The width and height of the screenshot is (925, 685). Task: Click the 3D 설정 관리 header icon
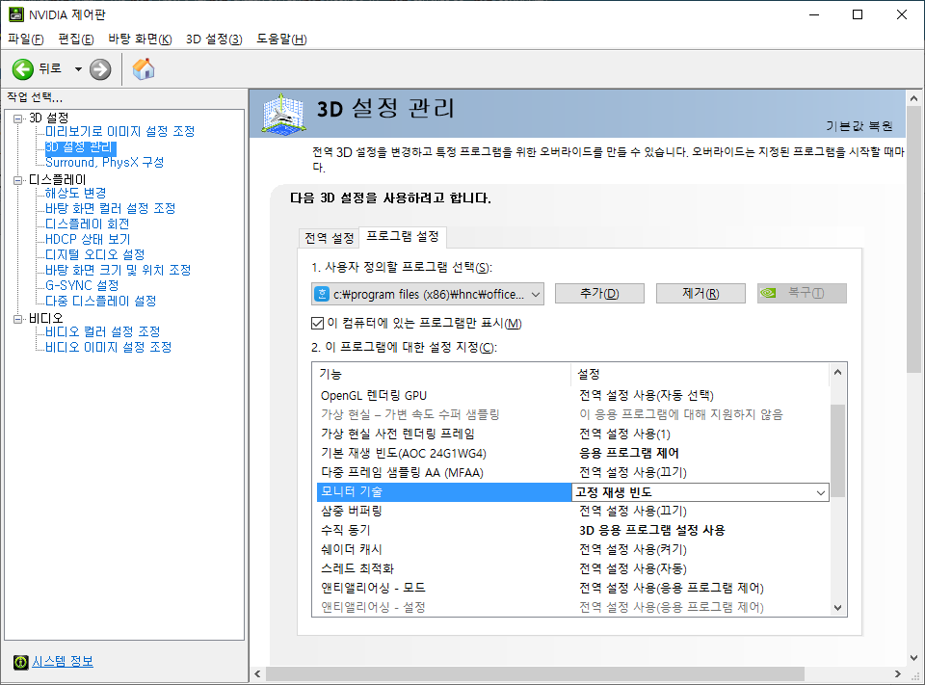click(x=283, y=114)
